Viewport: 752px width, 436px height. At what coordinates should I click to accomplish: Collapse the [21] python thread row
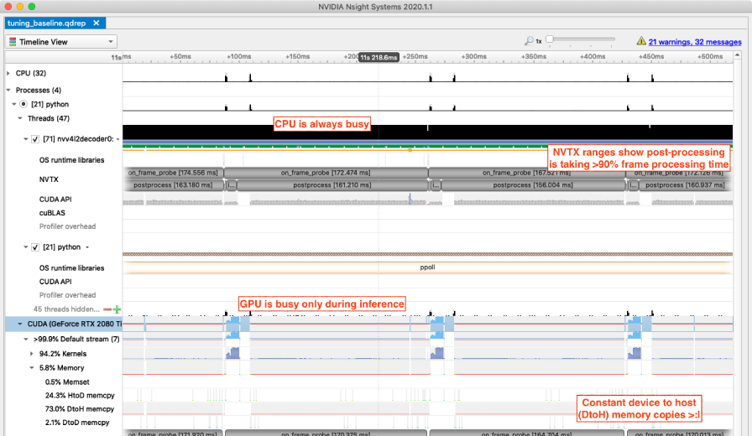pos(26,247)
